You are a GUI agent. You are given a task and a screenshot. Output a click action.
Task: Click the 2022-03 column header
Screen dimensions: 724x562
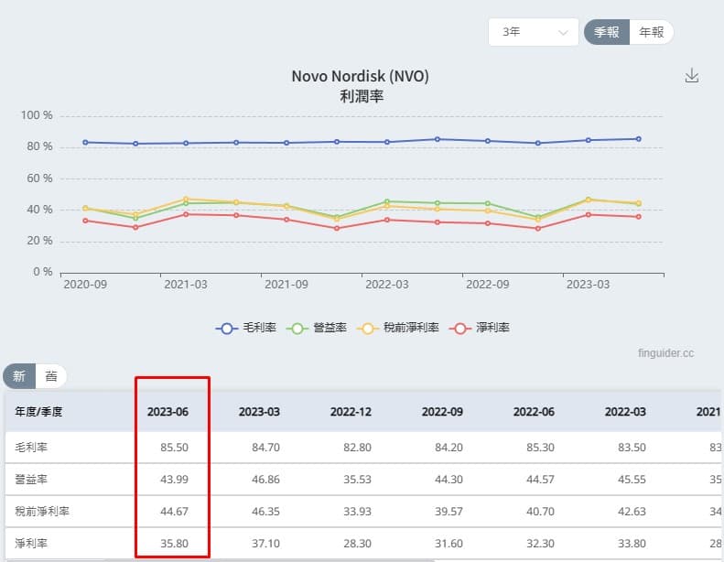[625, 412]
